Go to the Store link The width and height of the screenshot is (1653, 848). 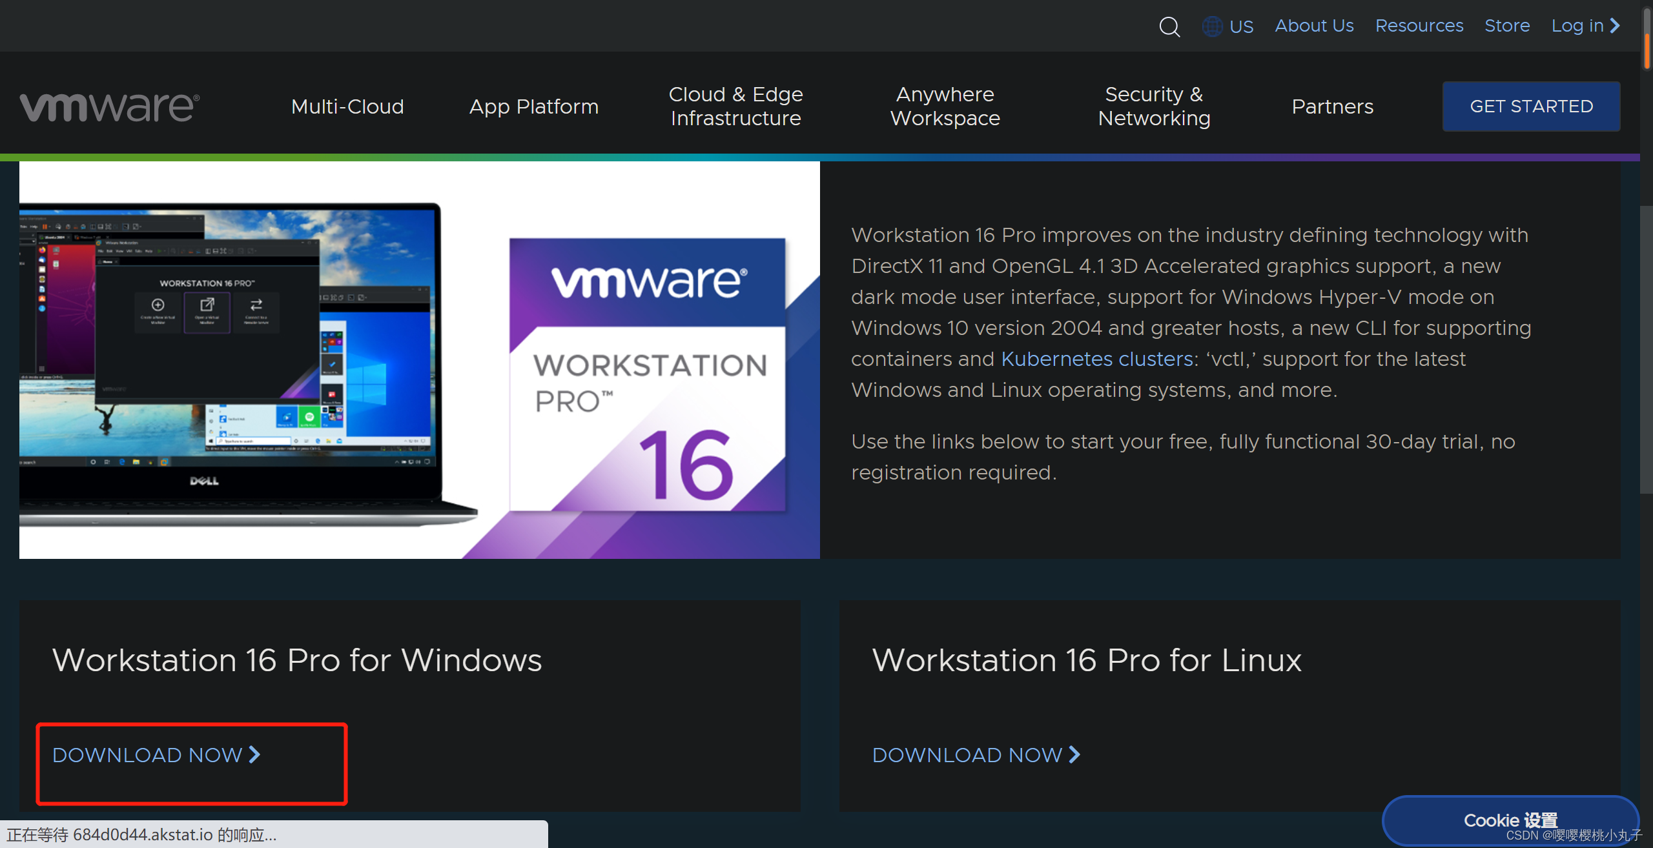pos(1507,26)
